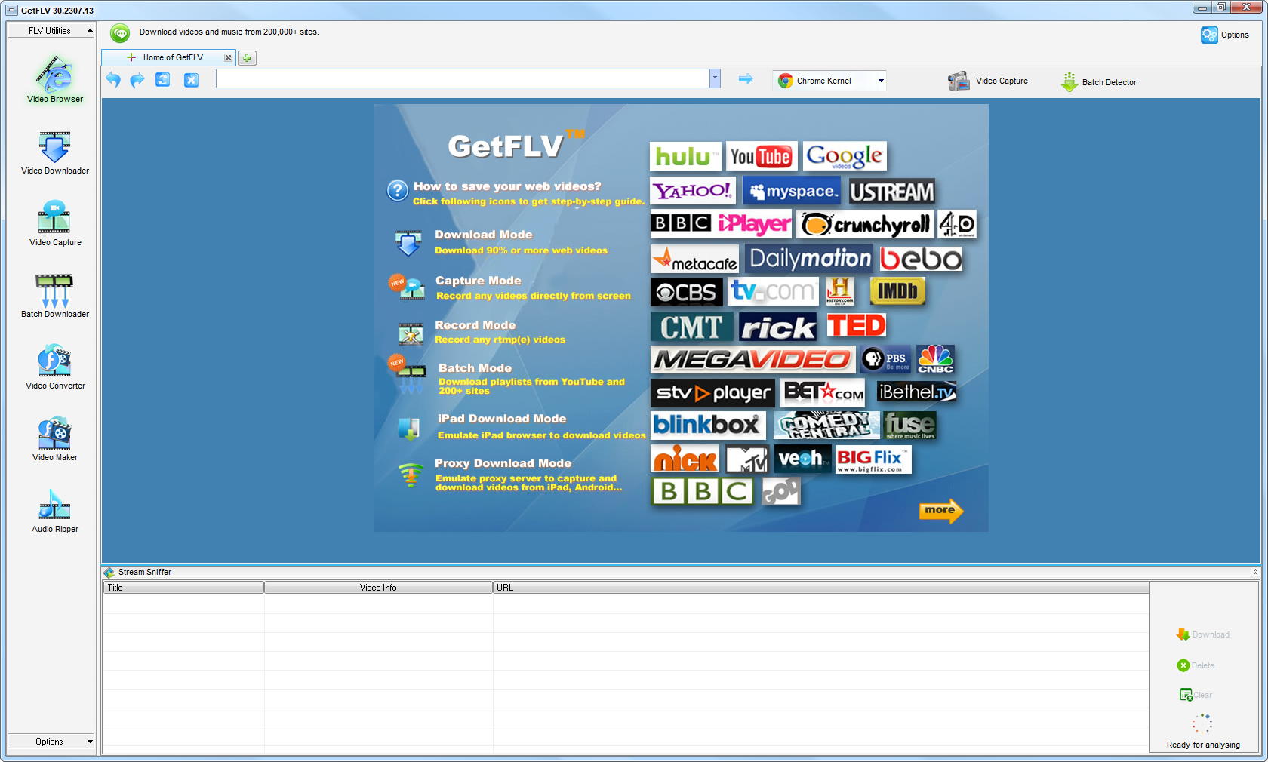Go back with the browser back arrow

coord(113,79)
